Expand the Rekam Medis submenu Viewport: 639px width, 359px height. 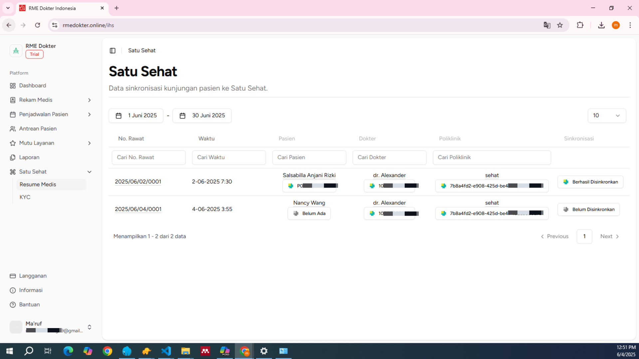[x=89, y=100]
